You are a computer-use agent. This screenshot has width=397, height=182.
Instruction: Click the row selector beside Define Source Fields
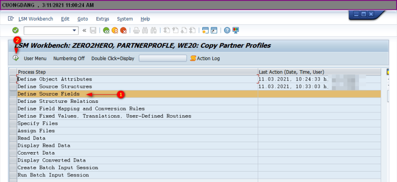pos(13,94)
